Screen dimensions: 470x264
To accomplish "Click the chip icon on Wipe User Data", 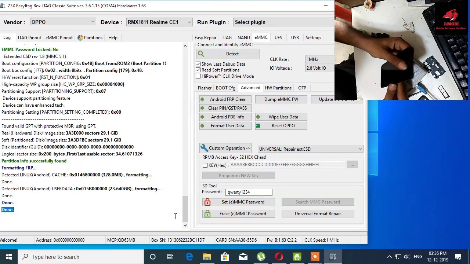I will coord(258,117).
